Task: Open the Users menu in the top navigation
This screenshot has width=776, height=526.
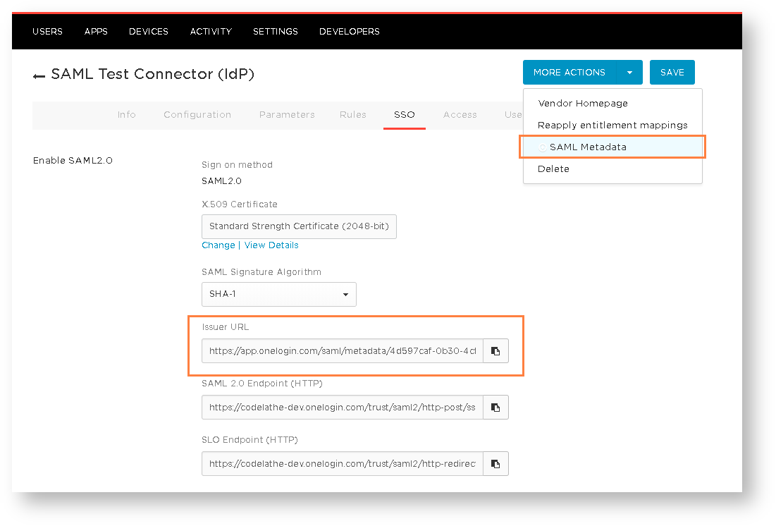Action: [x=47, y=32]
